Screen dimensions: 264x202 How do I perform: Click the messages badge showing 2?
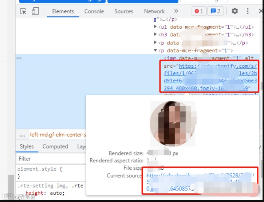click(x=215, y=11)
